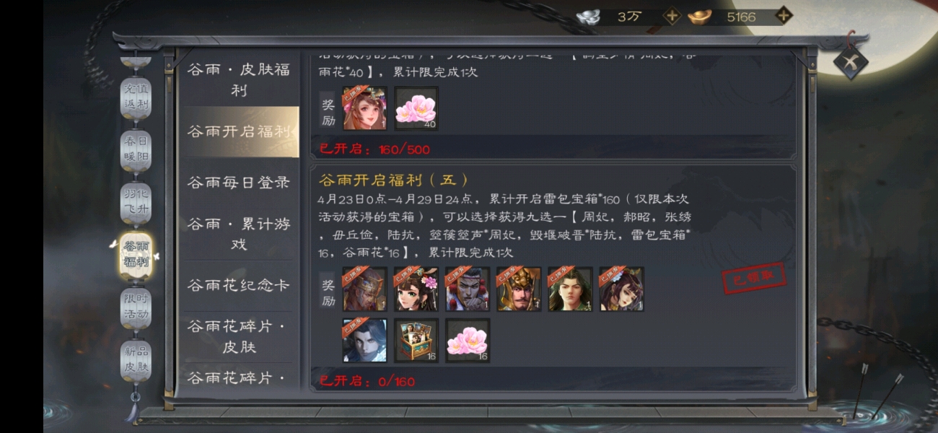Open 谷雨·皮肤福利 menu entry
The image size is (938, 433).
238,79
